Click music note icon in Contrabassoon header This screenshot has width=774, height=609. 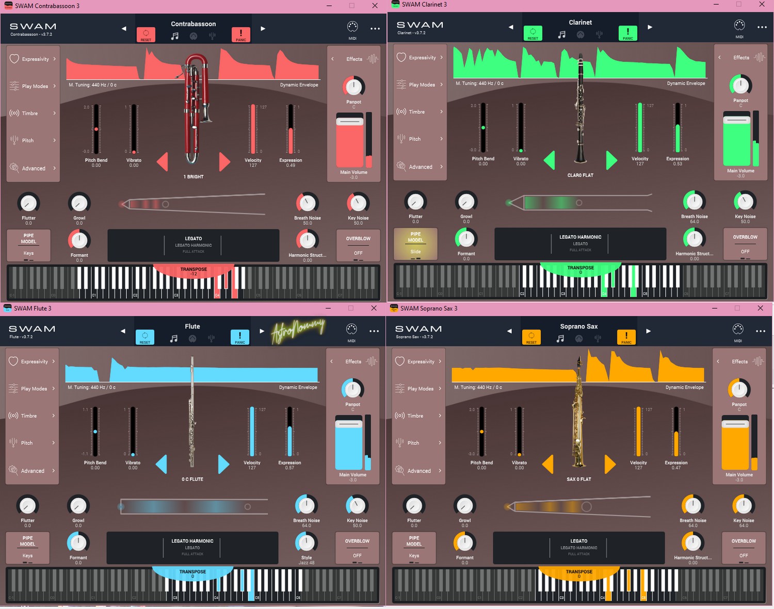pyautogui.click(x=175, y=36)
